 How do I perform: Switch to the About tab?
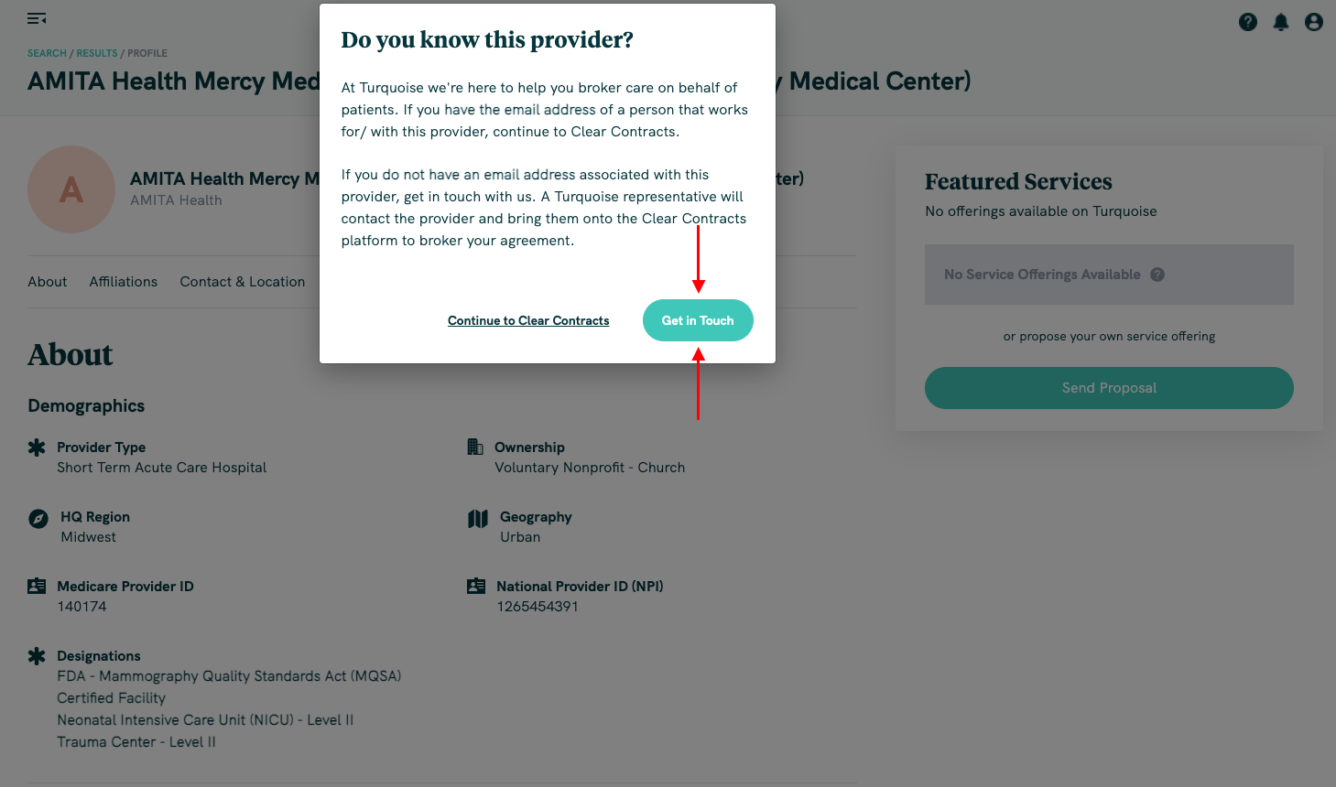[x=48, y=282]
